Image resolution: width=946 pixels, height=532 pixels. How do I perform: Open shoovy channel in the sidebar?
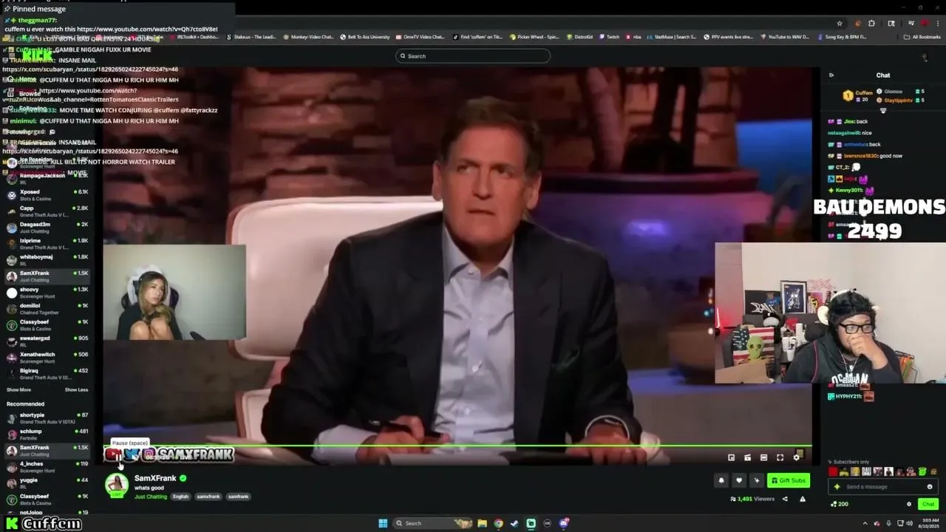(46, 292)
